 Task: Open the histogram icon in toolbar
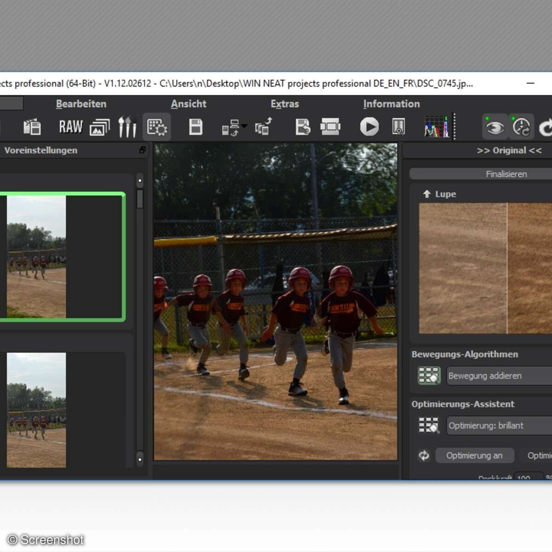click(436, 126)
